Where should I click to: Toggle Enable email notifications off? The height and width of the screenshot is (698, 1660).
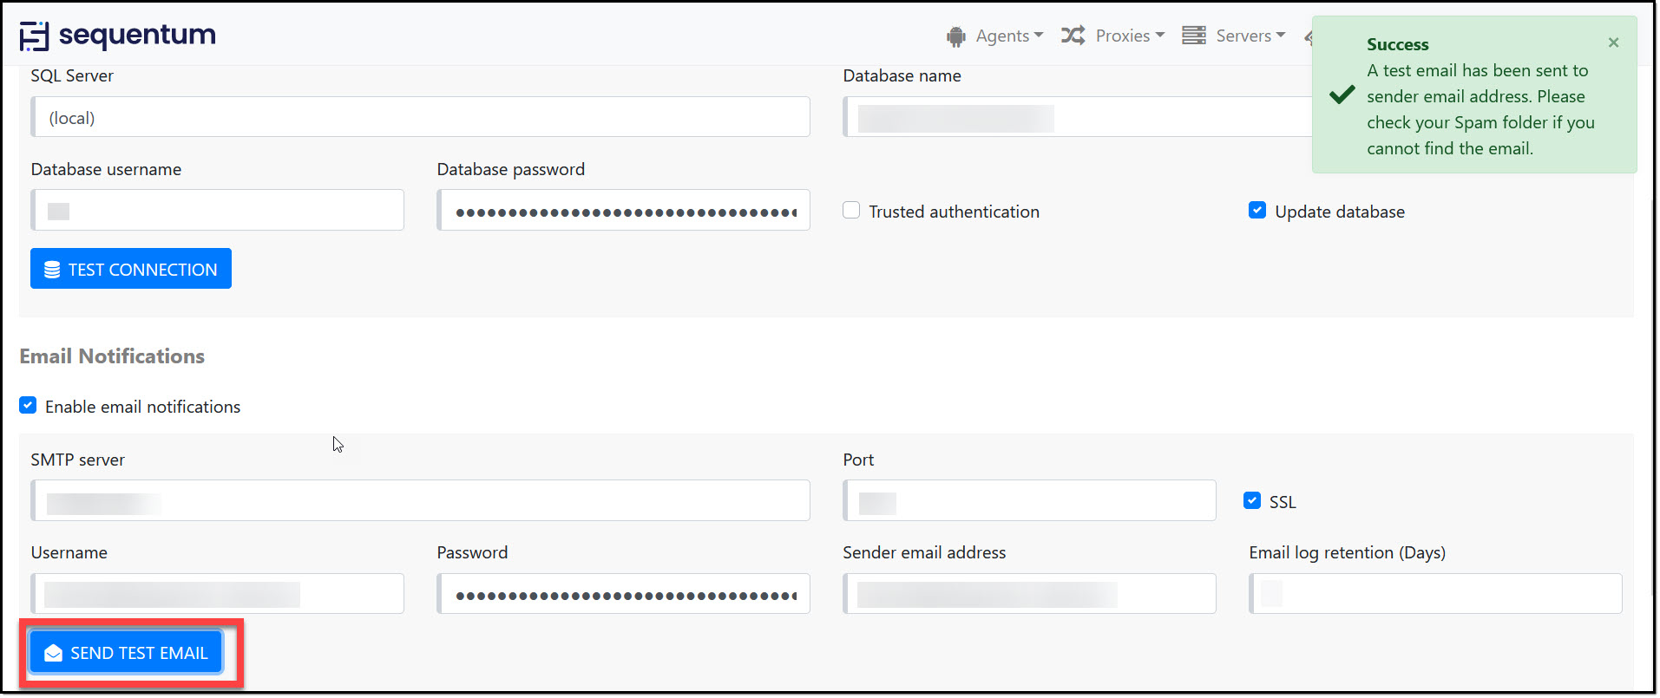(x=28, y=405)
